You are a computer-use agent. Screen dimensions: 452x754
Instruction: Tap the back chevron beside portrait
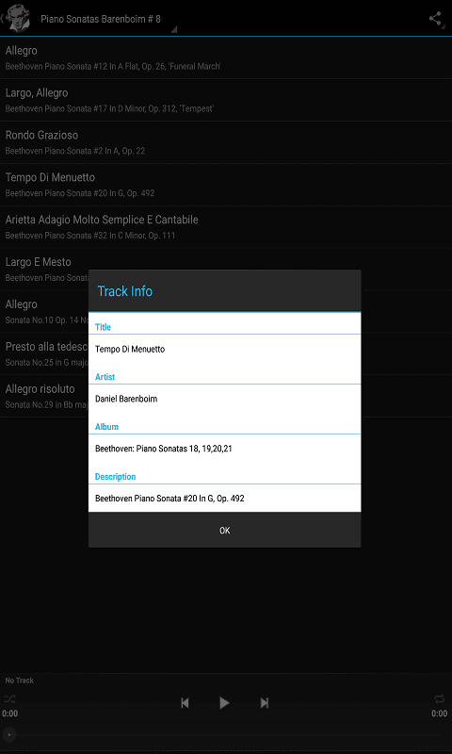[3, 18]
